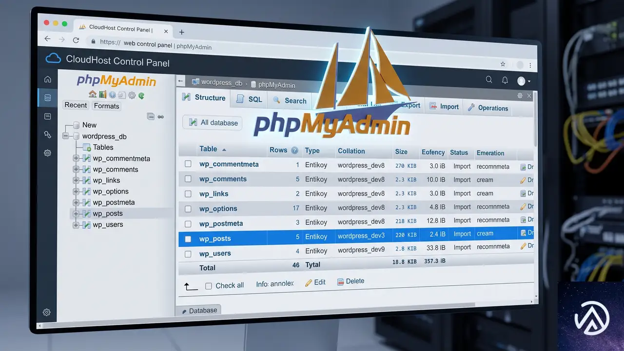This screenshot has height=351, width=624.
Task: Collapse the wordpress_db node in the tree
Action: pos(66,136)
